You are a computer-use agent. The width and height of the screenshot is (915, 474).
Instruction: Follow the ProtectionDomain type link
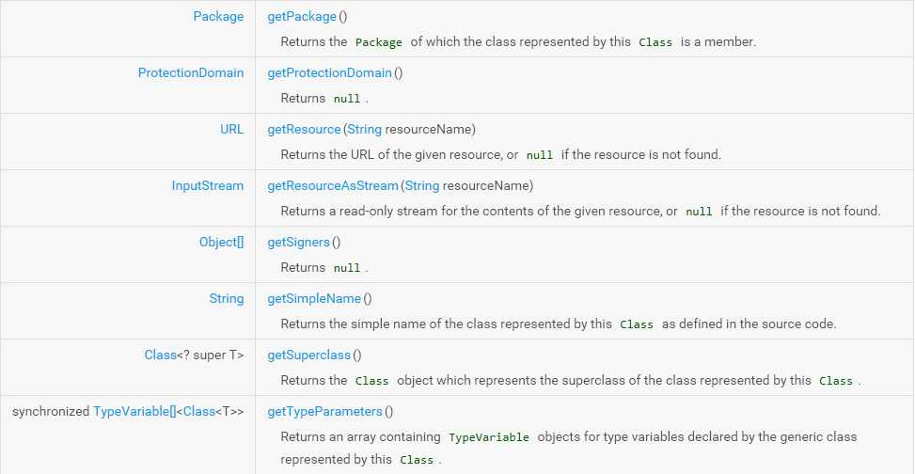pyautogui.click(x=191, y=73)
